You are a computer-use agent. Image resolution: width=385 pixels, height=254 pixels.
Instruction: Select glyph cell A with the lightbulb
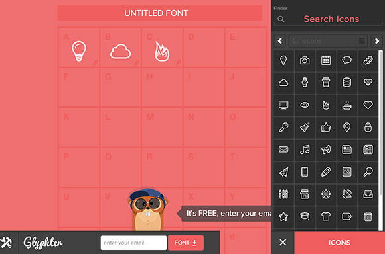pos(79,47)
